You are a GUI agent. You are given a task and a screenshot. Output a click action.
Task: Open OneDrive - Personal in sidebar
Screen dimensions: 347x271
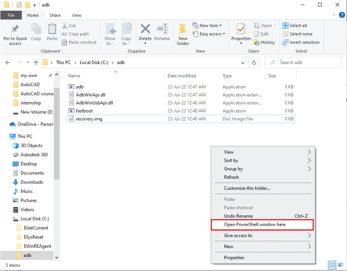[31, 124]
